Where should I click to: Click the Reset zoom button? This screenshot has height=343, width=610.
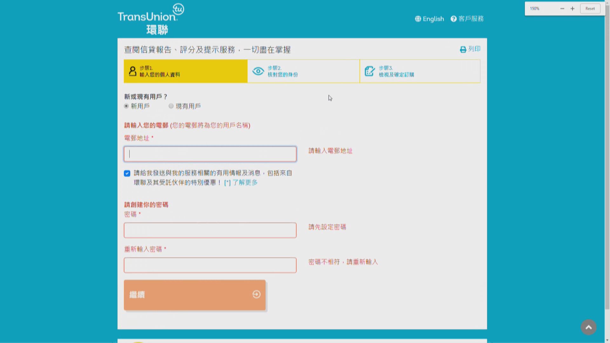point(590,9)
